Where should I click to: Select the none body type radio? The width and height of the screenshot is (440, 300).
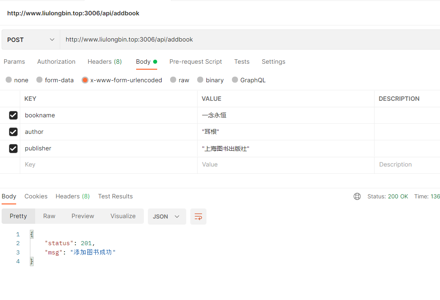pyautogui.click(x=9, y=80)
